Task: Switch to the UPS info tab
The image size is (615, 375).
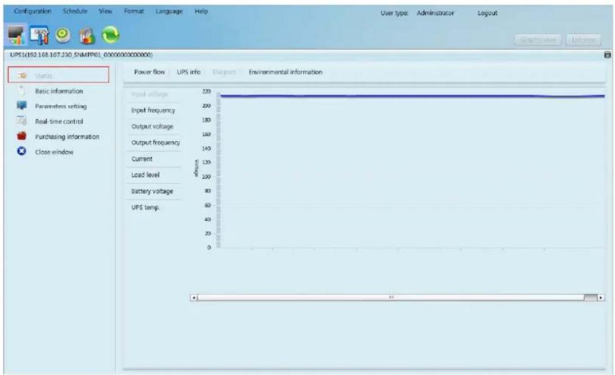Action: point(188,72)
